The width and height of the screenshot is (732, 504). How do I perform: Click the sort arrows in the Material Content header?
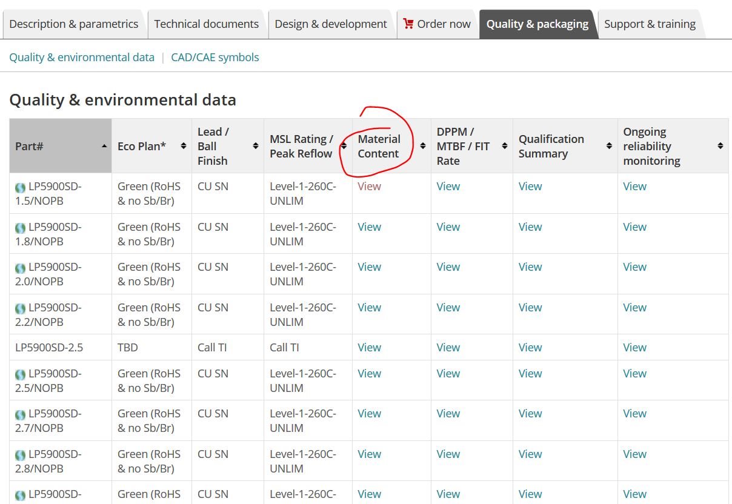click(422, 146)
